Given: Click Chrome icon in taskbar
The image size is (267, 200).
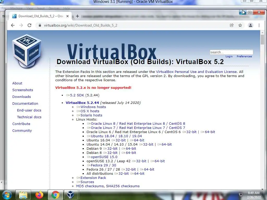Looking at the screenshot, I should 55,195.
